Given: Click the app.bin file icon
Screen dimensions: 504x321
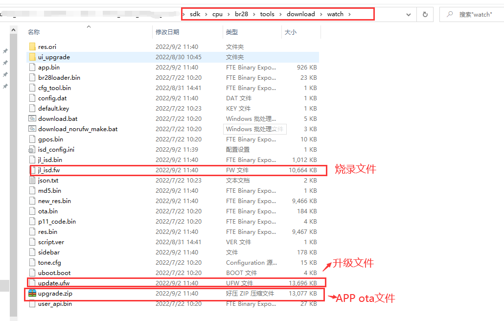Looking at the screenshot, I should [x=32, y=67].
